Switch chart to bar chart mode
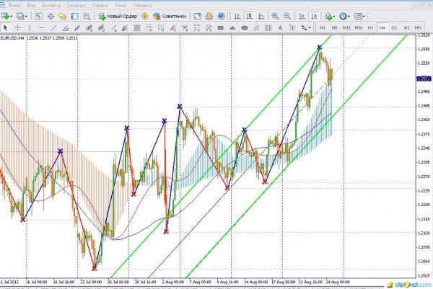This screenshot has width=433, height=289. (x=236, y=15)
